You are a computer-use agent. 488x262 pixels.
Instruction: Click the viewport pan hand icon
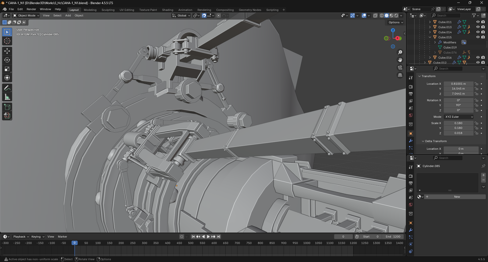coord(400,60)
